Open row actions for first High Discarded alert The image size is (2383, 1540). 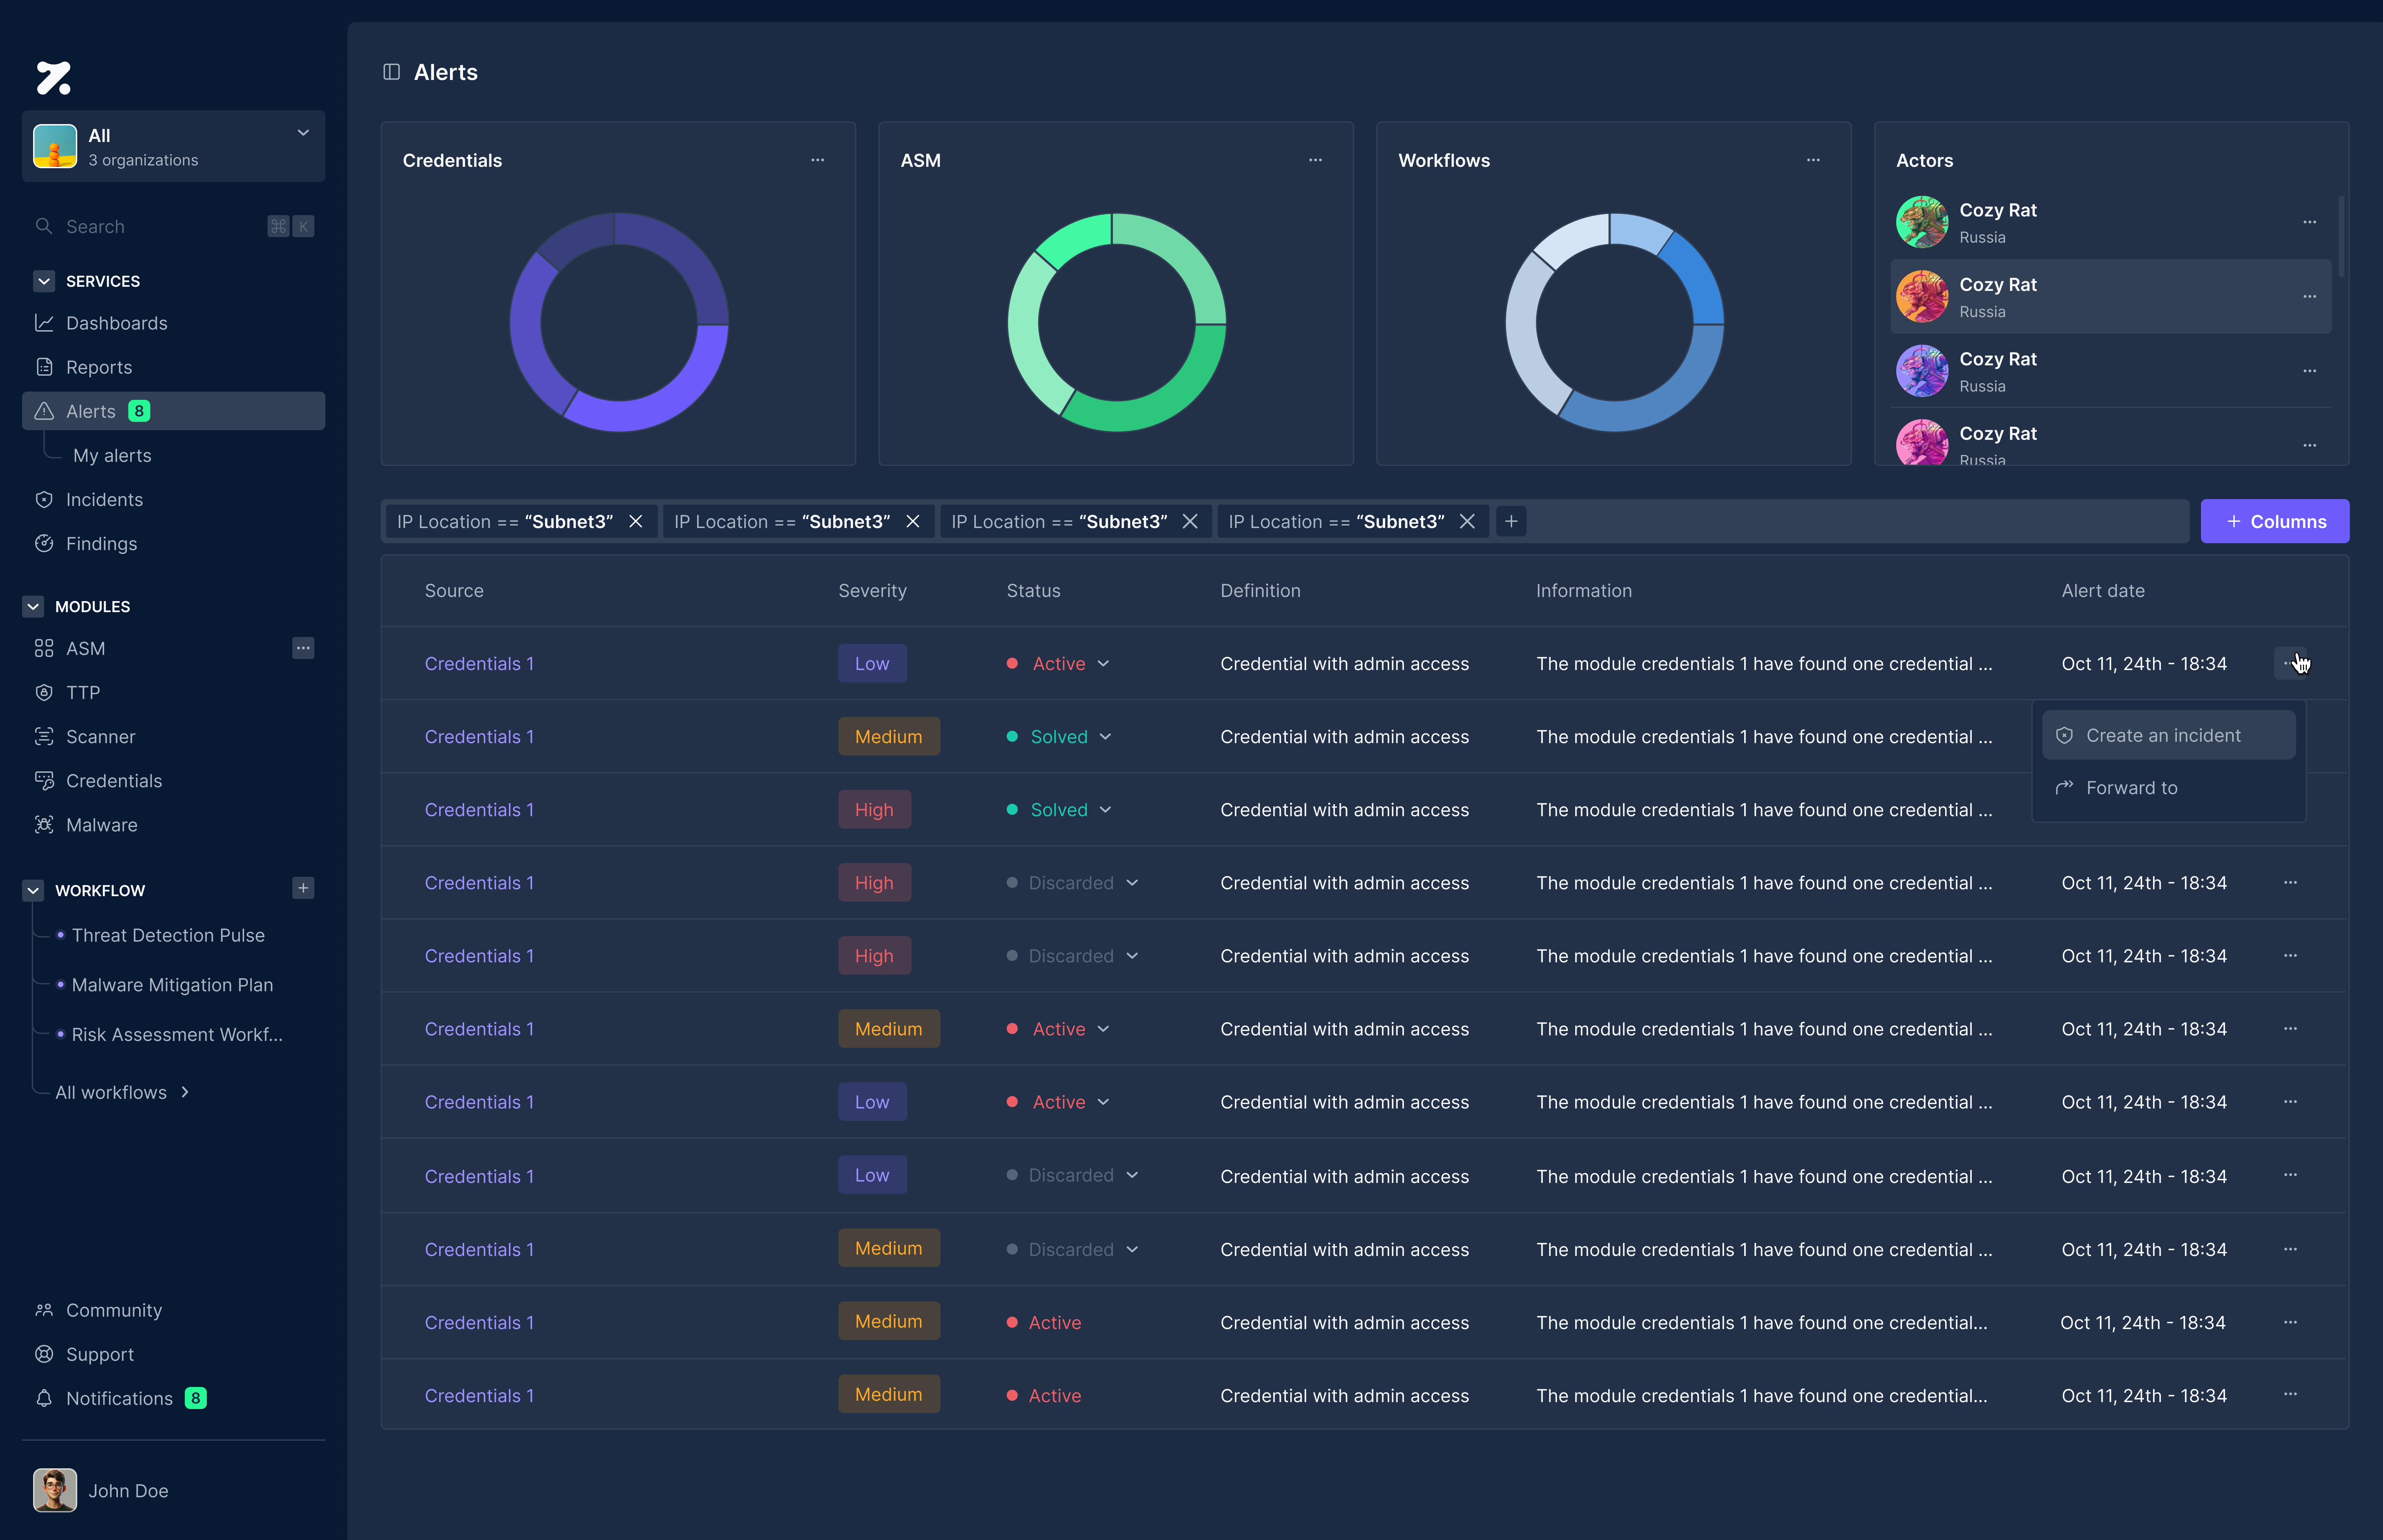pos(2290,883)
